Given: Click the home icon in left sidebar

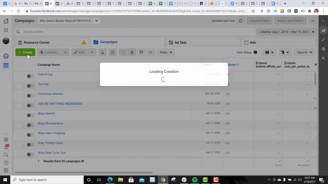Looking at the screenshot, I should (x=6, y=21).
